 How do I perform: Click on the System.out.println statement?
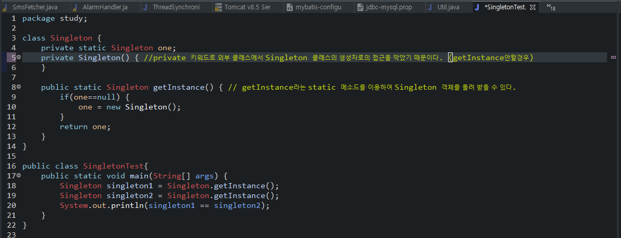(165, 205)
